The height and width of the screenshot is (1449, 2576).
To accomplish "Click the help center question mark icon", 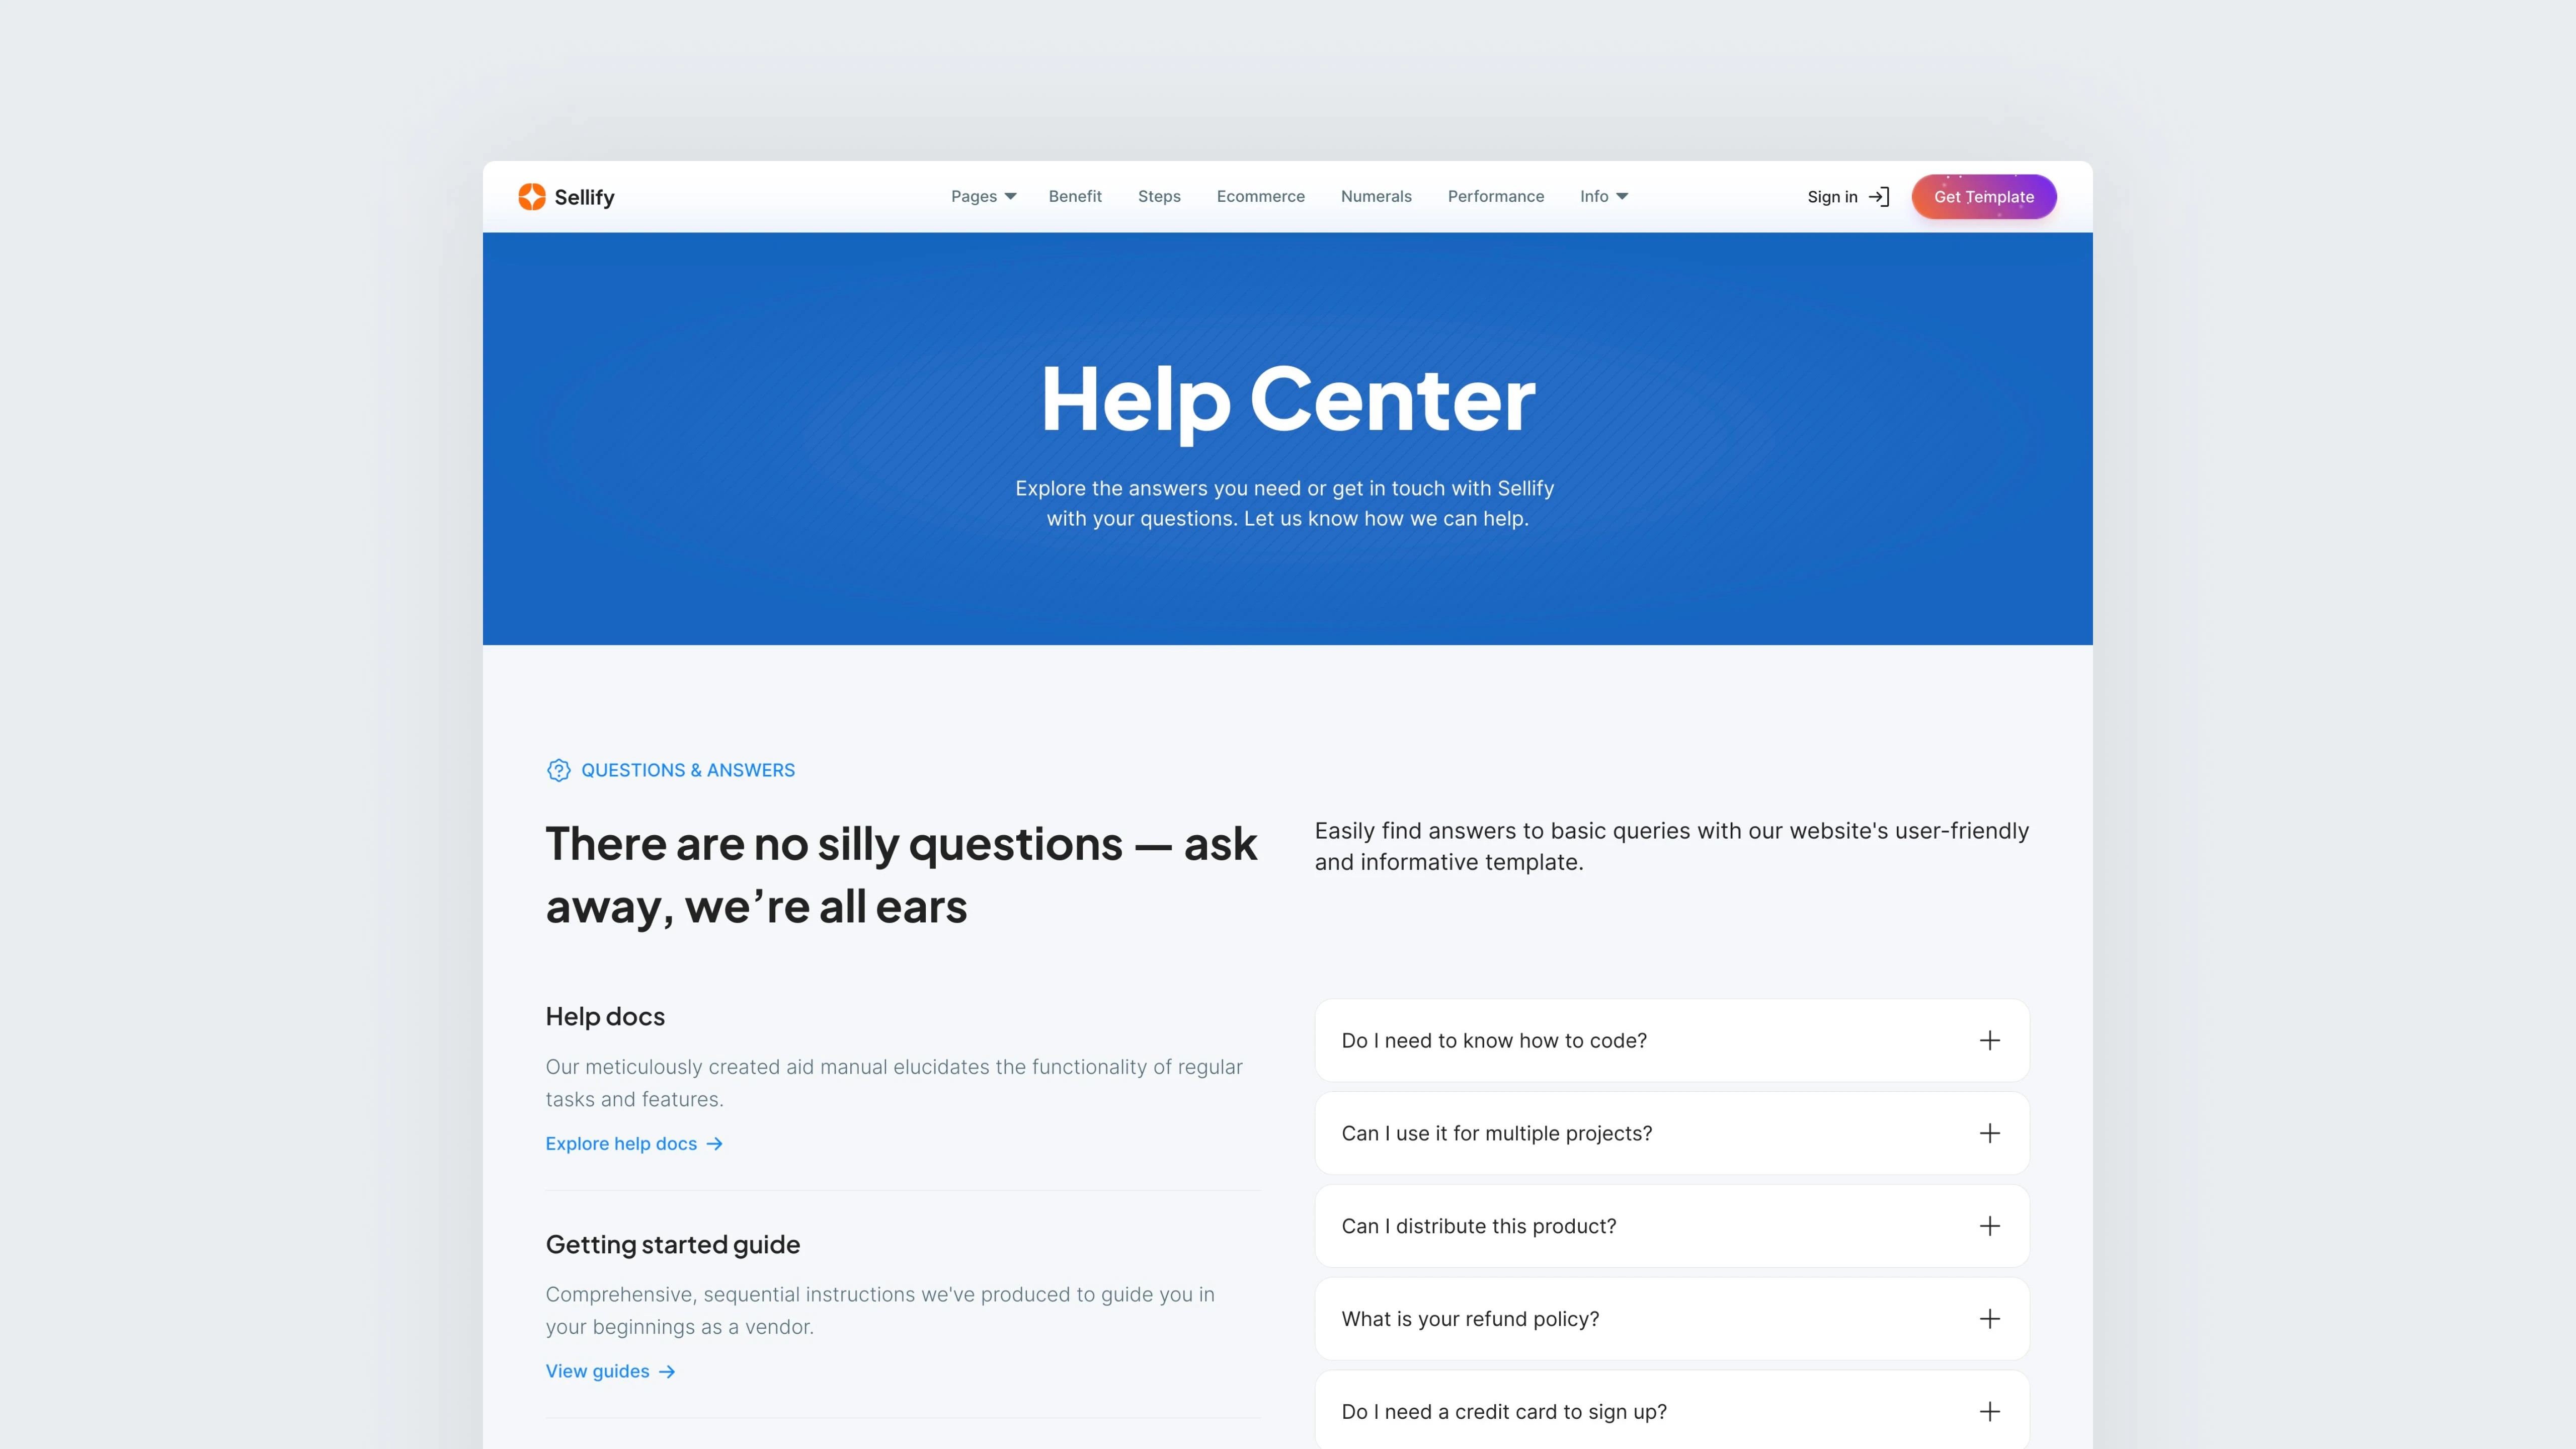I will pos(557,770).
